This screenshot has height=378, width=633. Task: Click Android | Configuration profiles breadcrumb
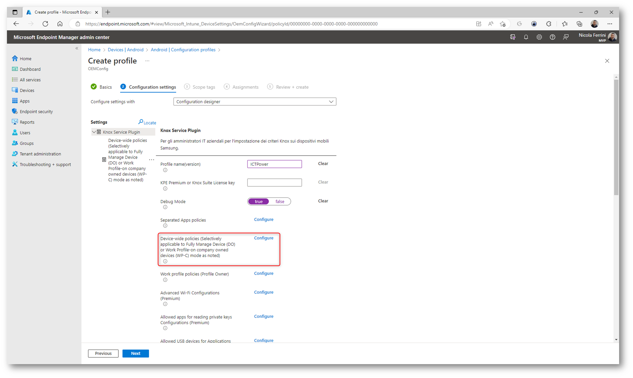(x=183, y=50)
